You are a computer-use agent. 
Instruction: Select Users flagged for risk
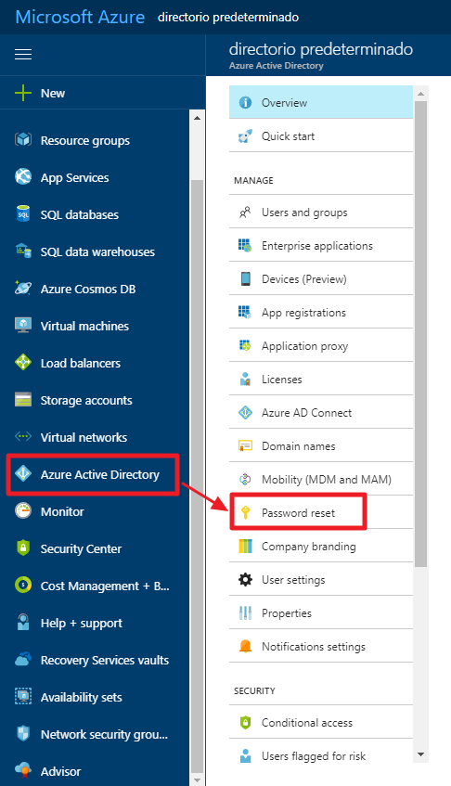pos(321,755)
